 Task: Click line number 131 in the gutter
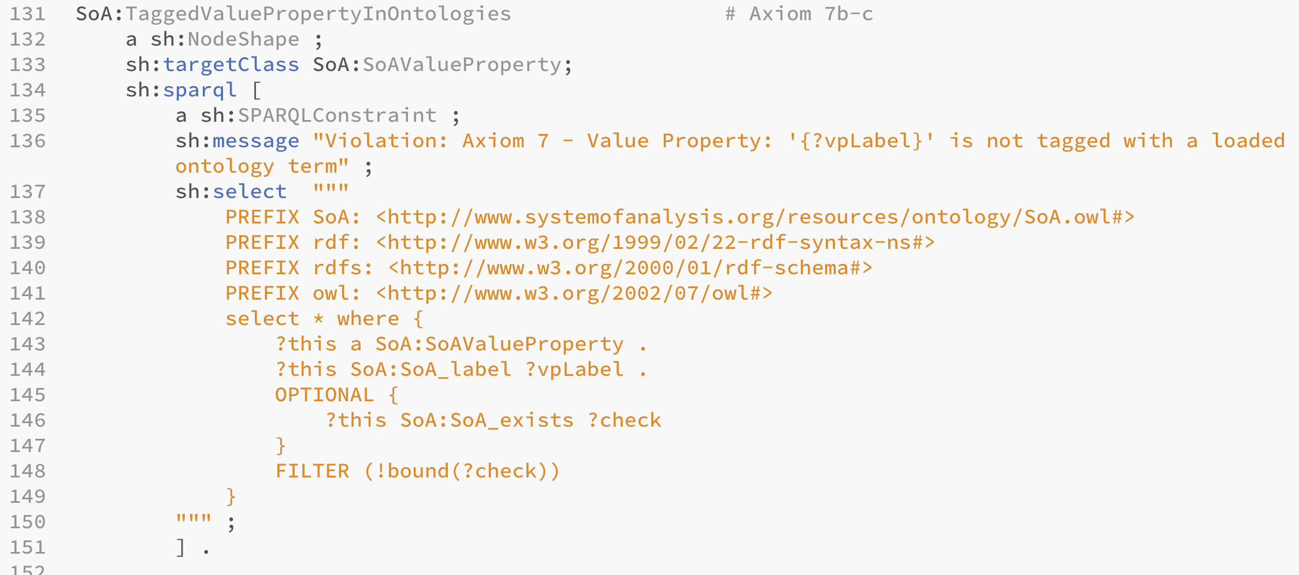click(x=28, y=14)
